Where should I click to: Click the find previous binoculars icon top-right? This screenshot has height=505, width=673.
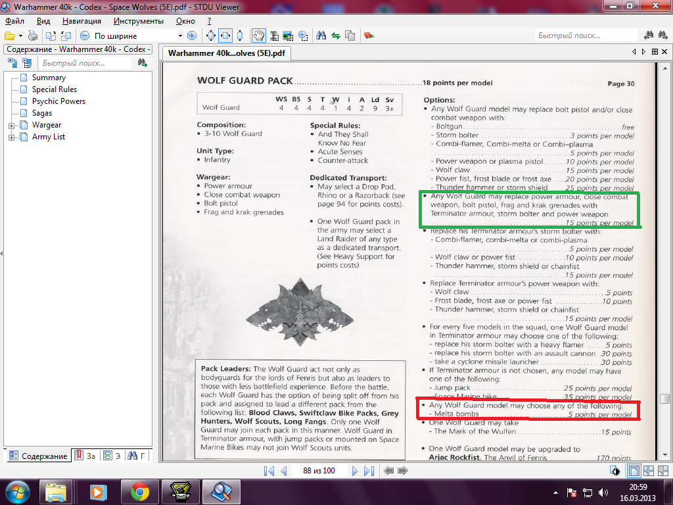pyautogui.click(x=649, y=36)
